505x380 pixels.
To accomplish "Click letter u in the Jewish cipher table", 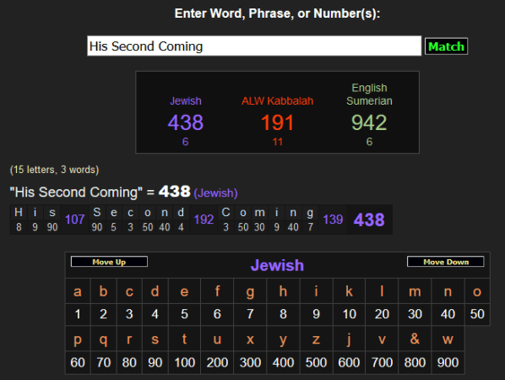I will point(217,339).
